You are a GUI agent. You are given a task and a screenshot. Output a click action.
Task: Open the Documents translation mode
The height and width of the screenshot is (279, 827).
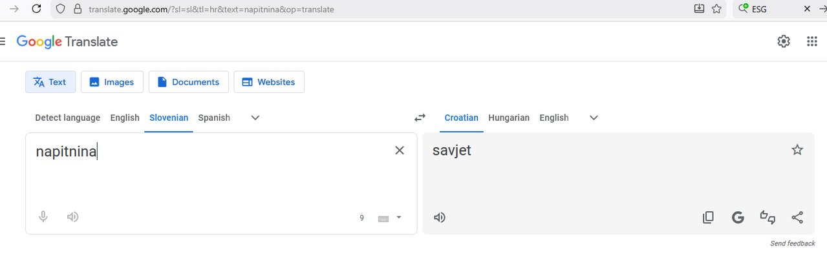click(188, 82)
